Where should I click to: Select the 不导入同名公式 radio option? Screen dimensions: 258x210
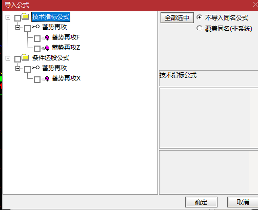click(x=200, y=17)
